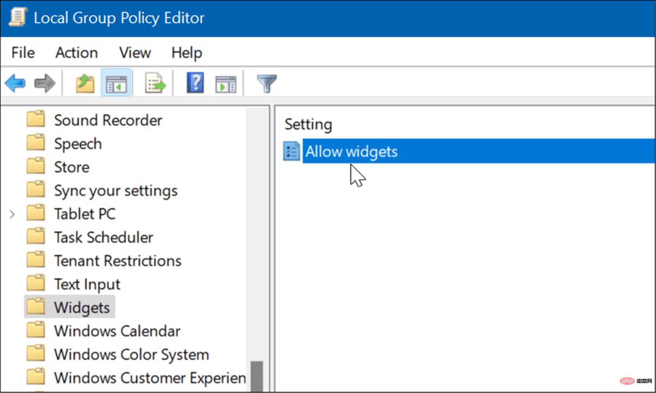
Task: Select Sound Recorder in the tree
Action: [x=108, y=120]
